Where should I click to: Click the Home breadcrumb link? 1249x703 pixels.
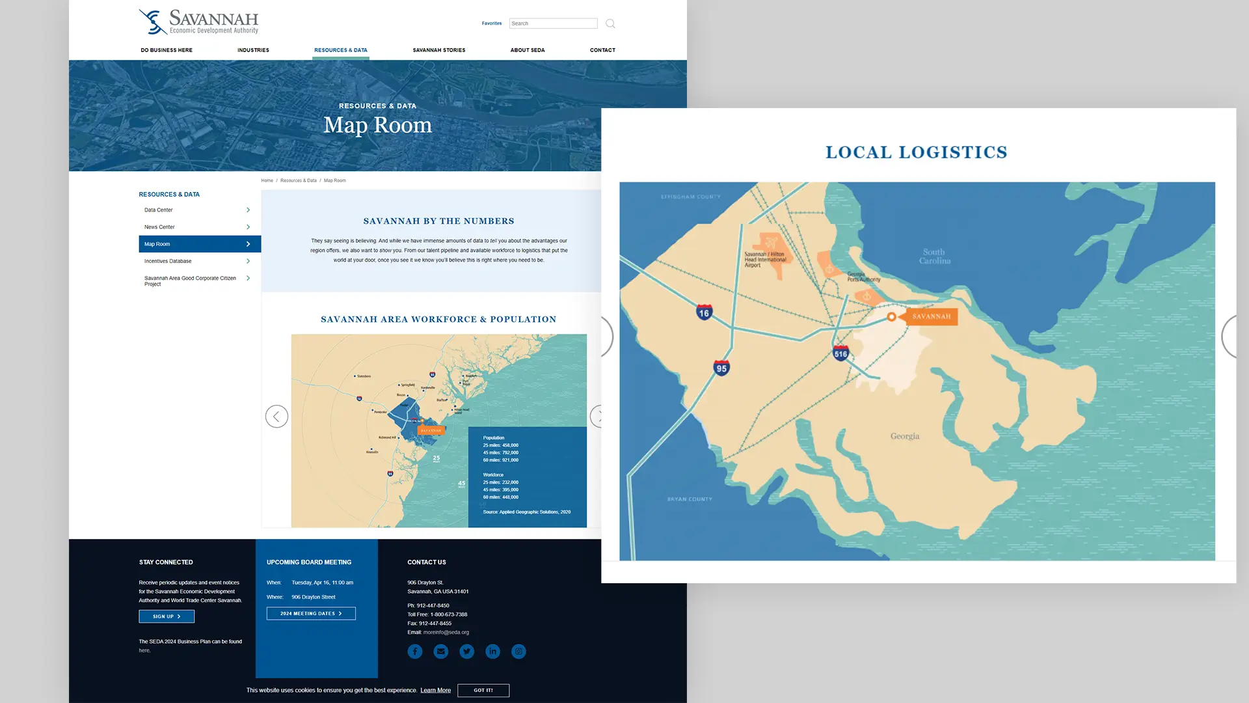coord(267,181)
